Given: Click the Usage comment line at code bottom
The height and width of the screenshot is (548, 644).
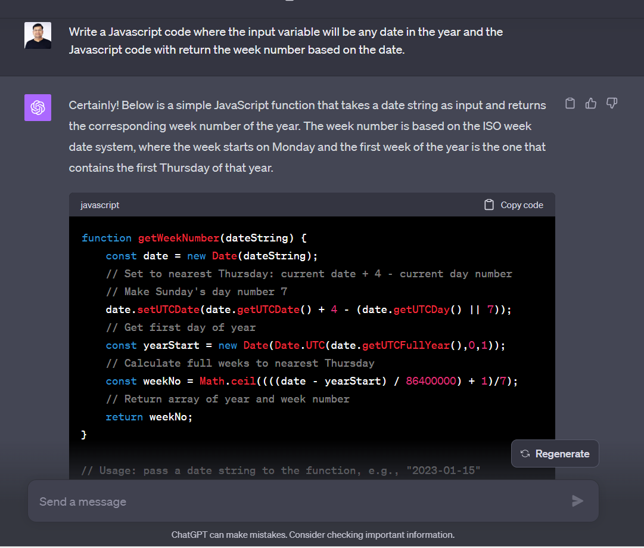Looking at the screenshot, I should pyautogui.click(x=281, y=470).
